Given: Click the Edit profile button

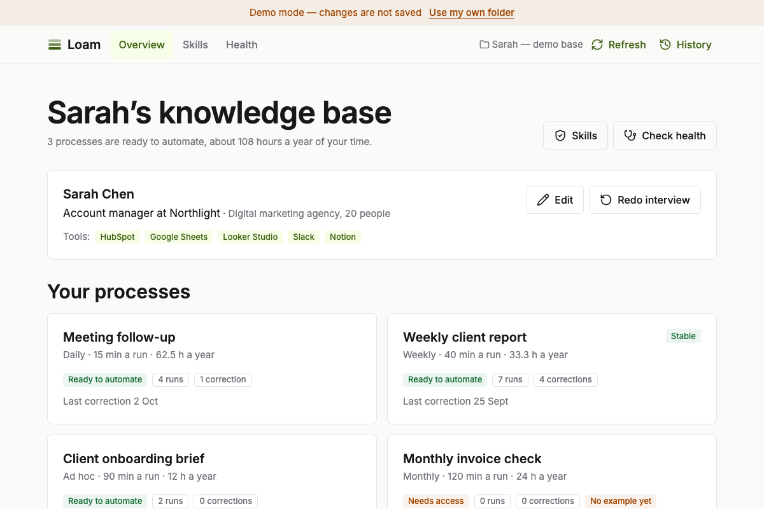Looking at the screenshot, I should 555,200.
